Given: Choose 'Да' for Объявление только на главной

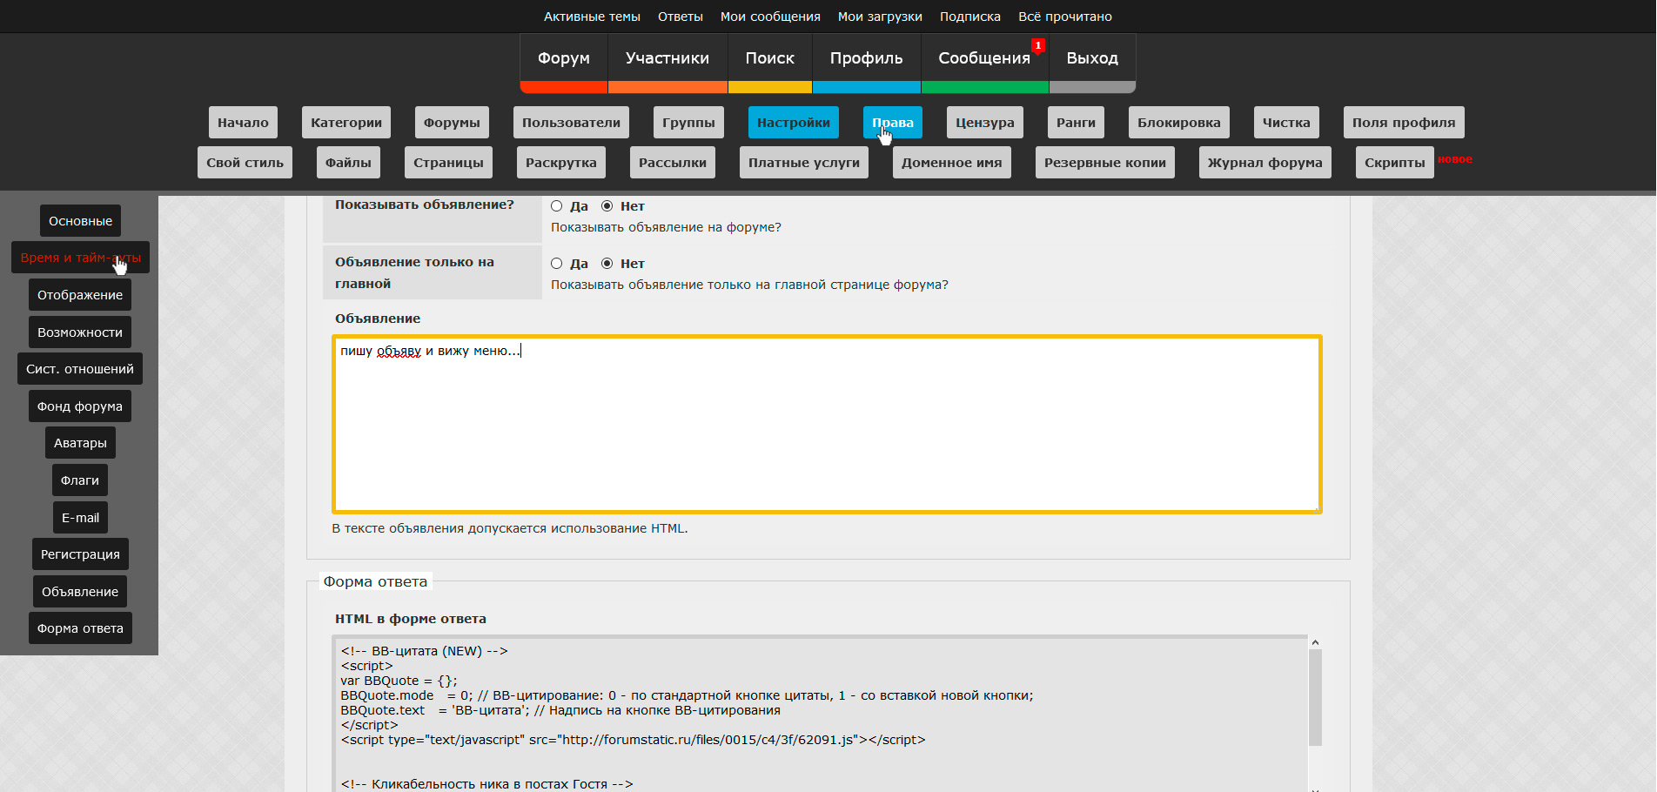Looking at the screenshot, I should [557, 264].
